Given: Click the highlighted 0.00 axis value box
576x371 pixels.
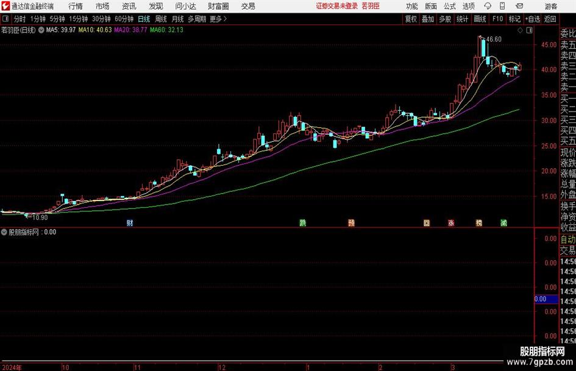Looking at the screenshot, I should [546, 299].
